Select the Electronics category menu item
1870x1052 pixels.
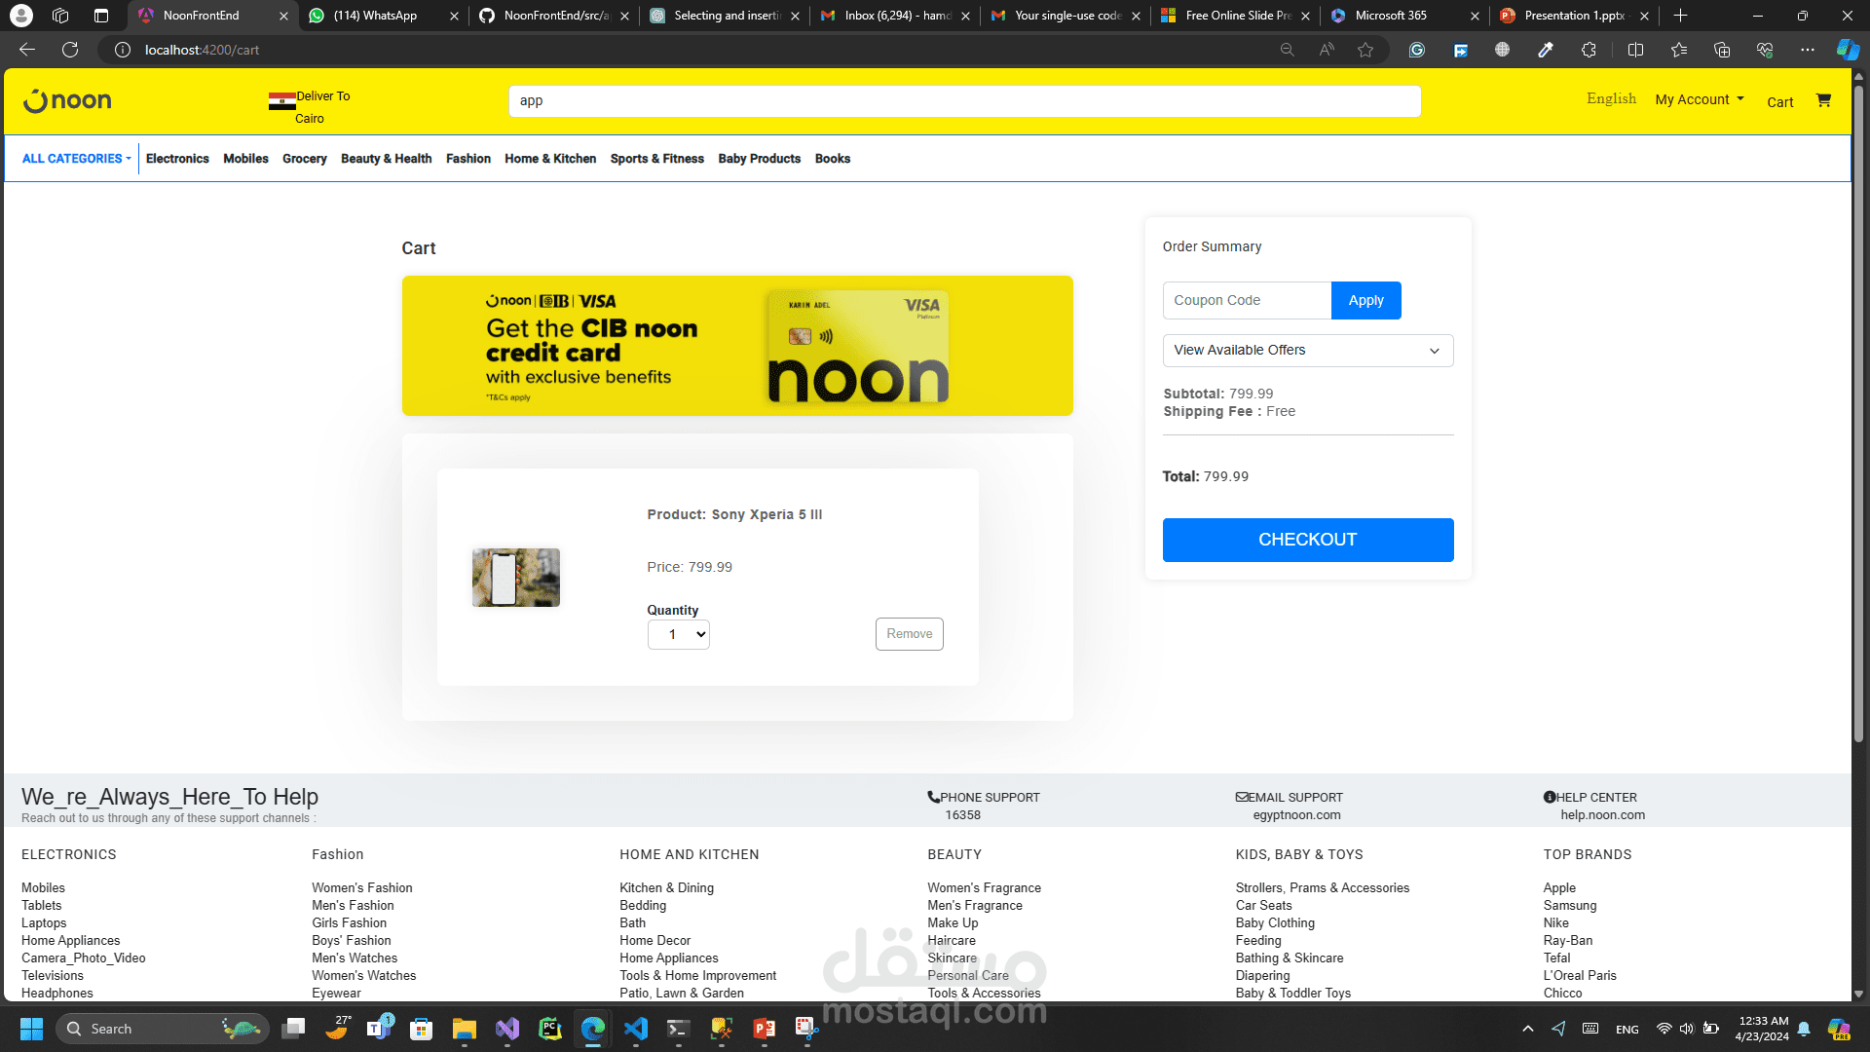(177, 159)
